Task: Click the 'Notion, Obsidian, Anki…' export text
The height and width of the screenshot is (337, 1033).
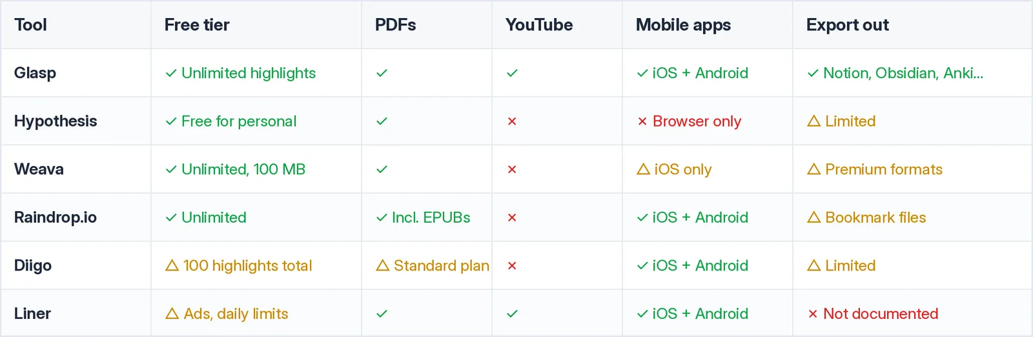Action: (x=903, y=73)
